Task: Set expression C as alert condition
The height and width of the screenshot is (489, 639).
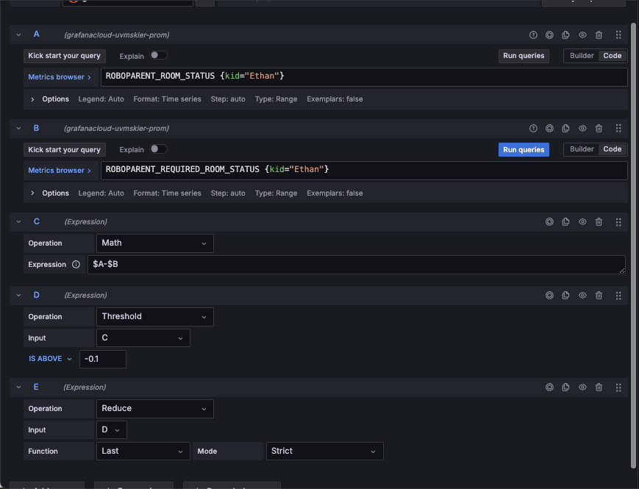Action: 549,221
